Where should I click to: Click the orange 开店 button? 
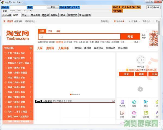153,74
